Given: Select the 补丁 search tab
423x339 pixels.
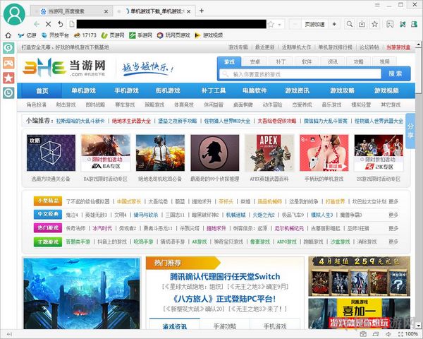Looking at the screenshot, I should pyautogui.click(x=281, y=62).
